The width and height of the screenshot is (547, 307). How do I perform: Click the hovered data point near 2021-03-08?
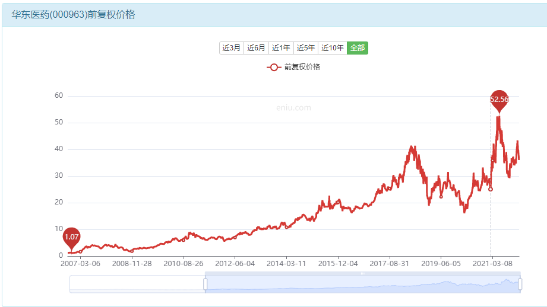click(491, 189)
